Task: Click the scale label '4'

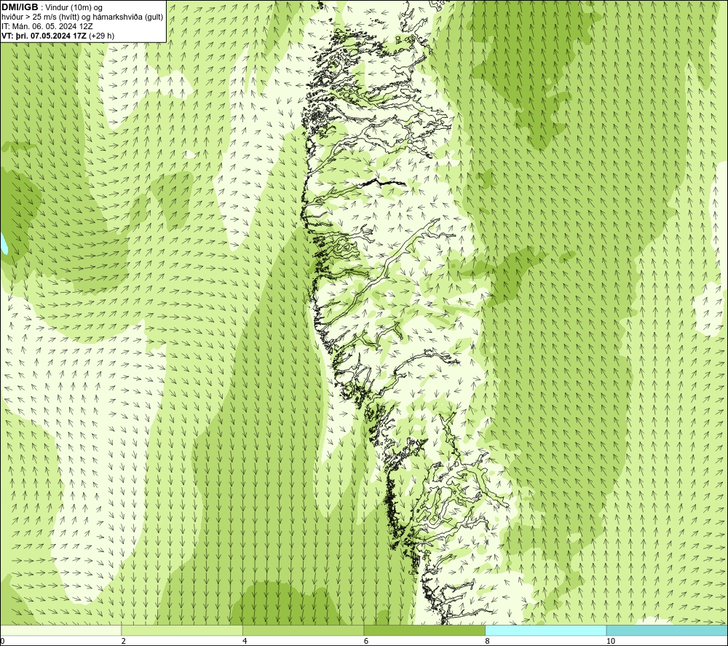Action: tap(245, 641)
